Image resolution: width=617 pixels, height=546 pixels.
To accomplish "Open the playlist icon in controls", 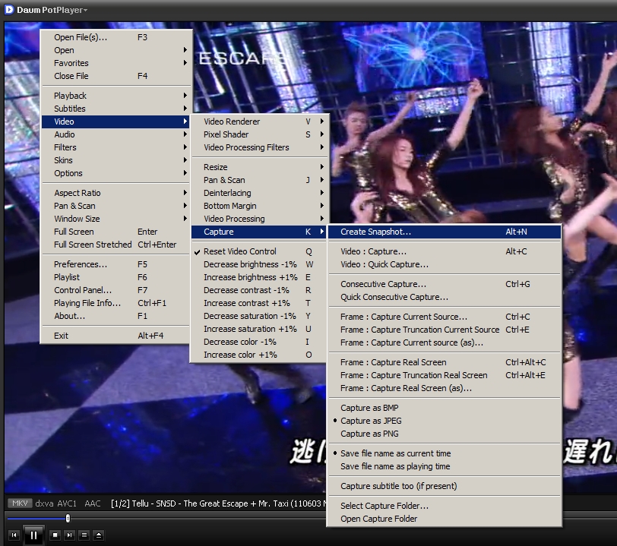I will click(84, 535).
